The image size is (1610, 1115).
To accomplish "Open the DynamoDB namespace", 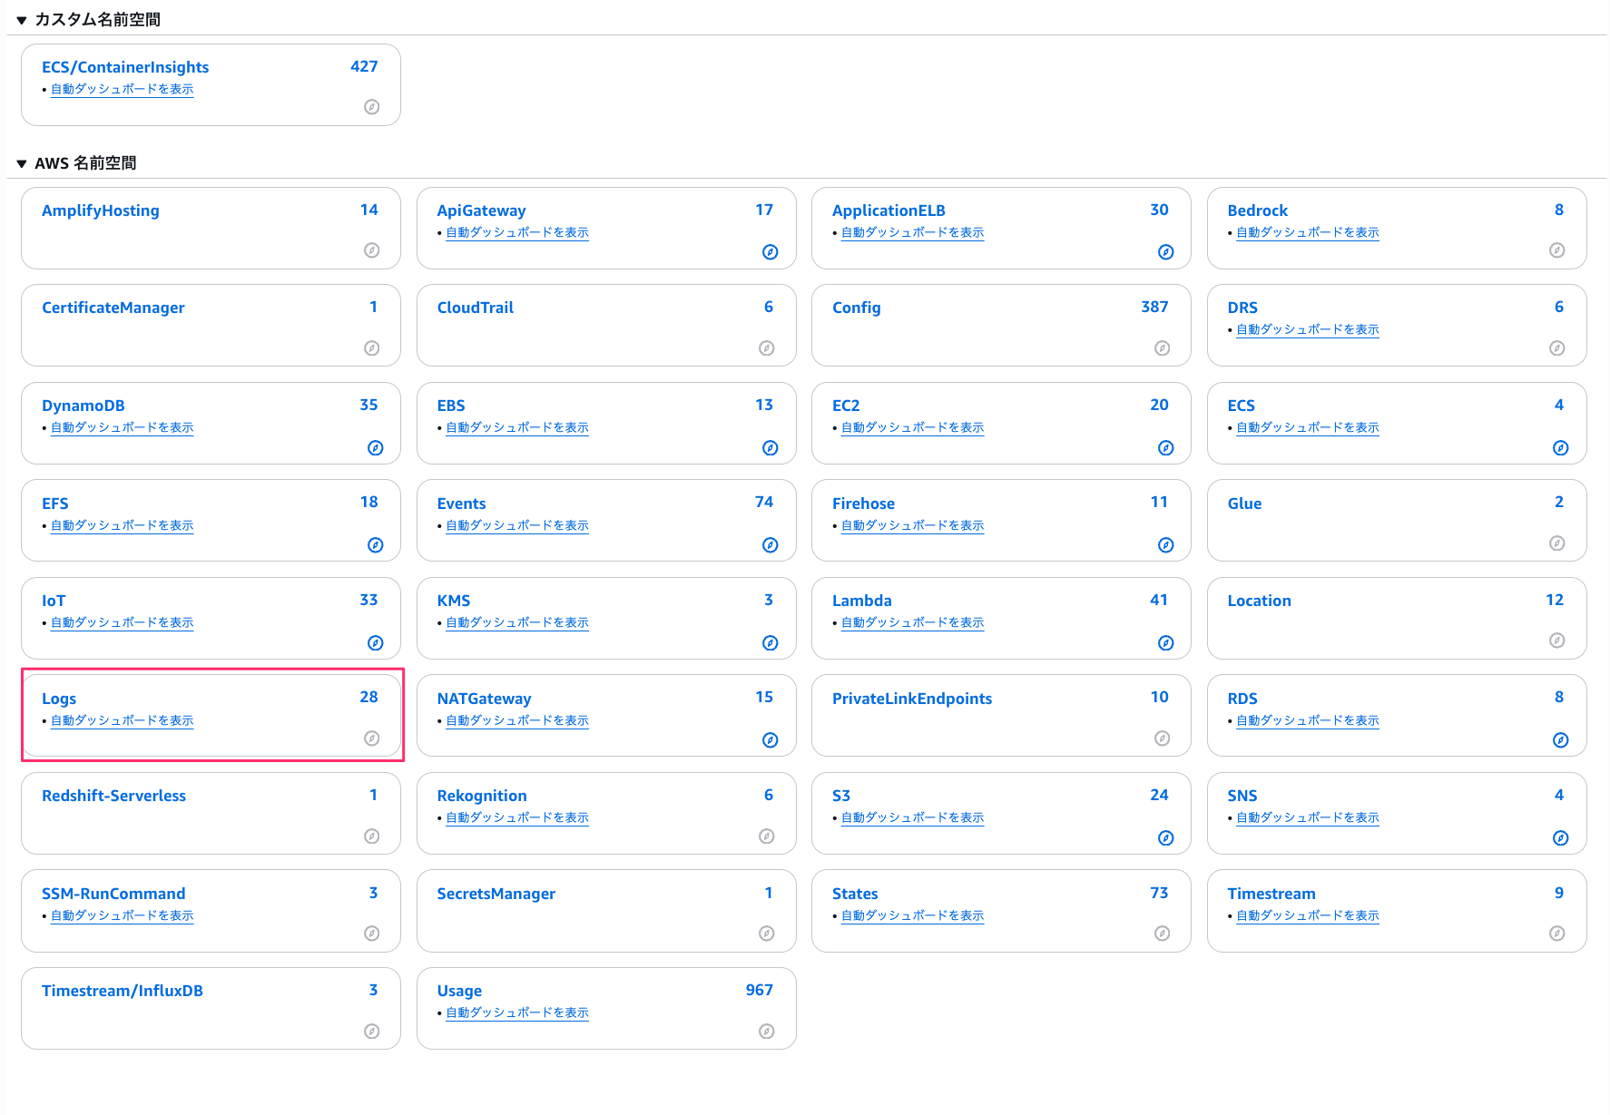I will [83, 406].
